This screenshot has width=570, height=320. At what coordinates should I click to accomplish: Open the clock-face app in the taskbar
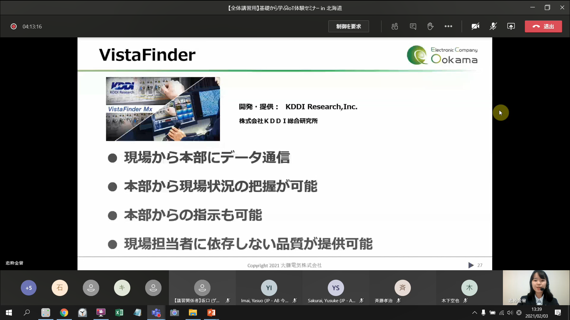83,313
